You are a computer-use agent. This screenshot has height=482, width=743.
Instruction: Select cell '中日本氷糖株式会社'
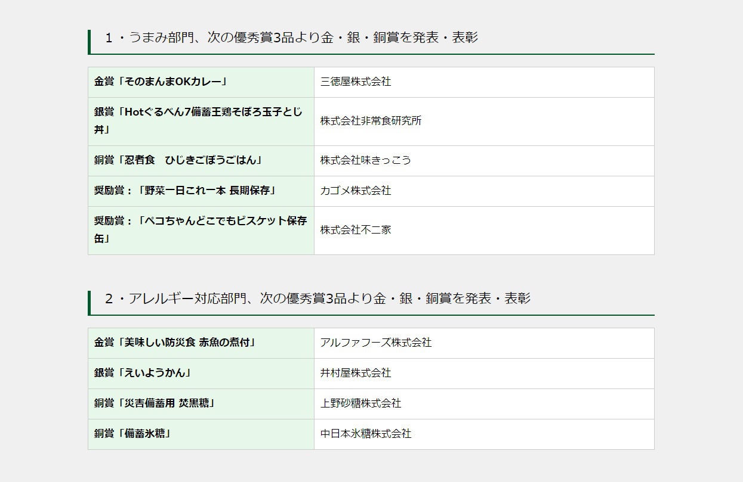(x=484, y=434)
